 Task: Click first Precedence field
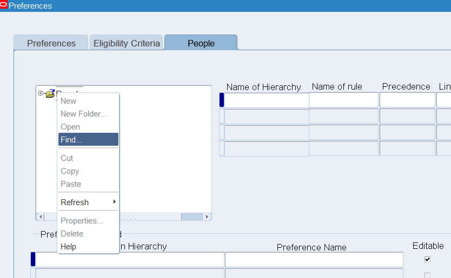[407, 100]
